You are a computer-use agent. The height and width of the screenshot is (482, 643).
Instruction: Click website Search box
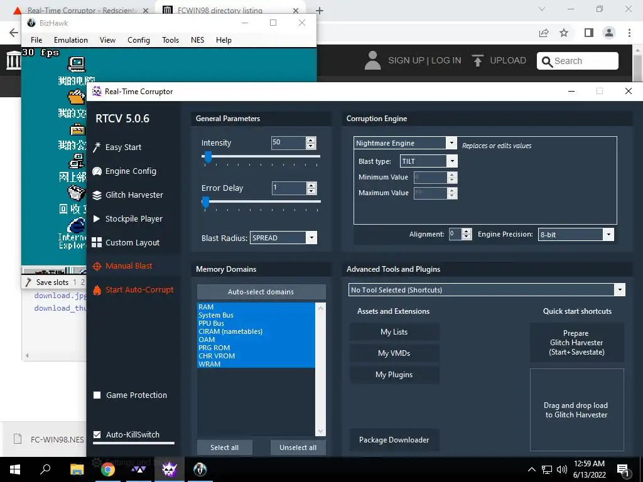(x=578, y=61)
